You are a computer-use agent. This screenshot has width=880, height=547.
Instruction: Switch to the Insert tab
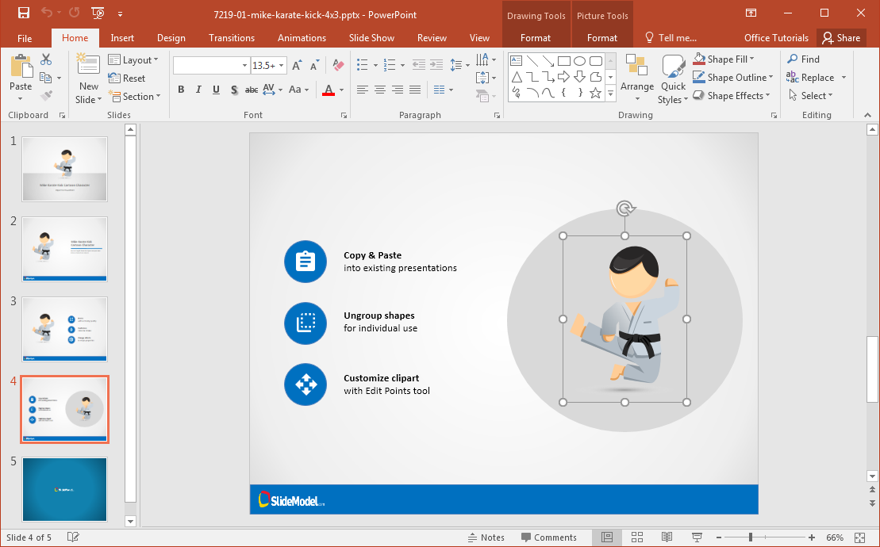point(122,38)
